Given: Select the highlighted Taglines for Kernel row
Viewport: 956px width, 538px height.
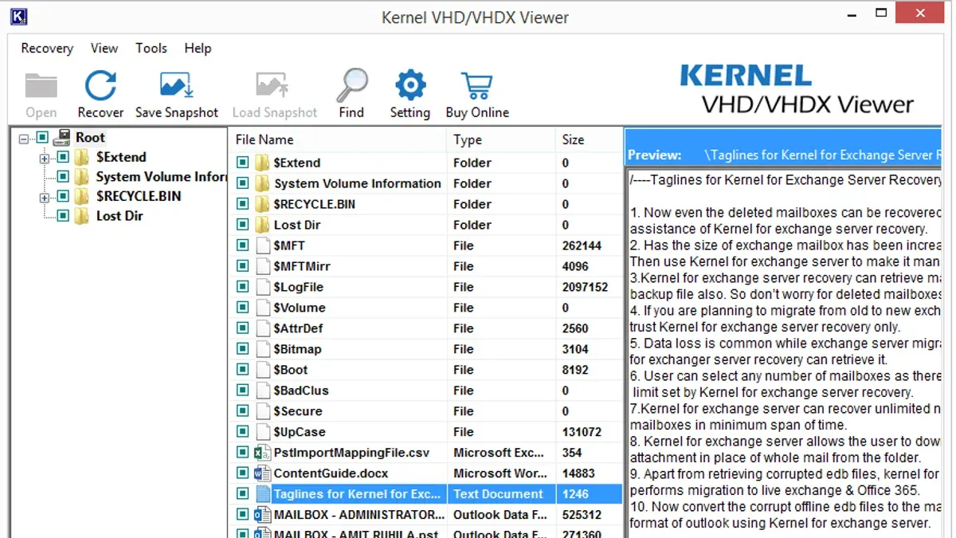Looking at the screenshot, I should (426, 494).
